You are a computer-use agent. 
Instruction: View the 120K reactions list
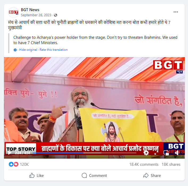click(x=19, y=164)
